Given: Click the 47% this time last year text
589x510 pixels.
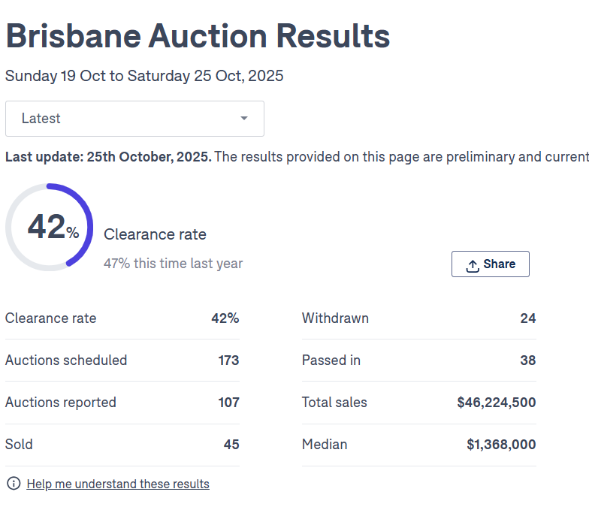Looking at the screenshot, I should click(173, 264).
